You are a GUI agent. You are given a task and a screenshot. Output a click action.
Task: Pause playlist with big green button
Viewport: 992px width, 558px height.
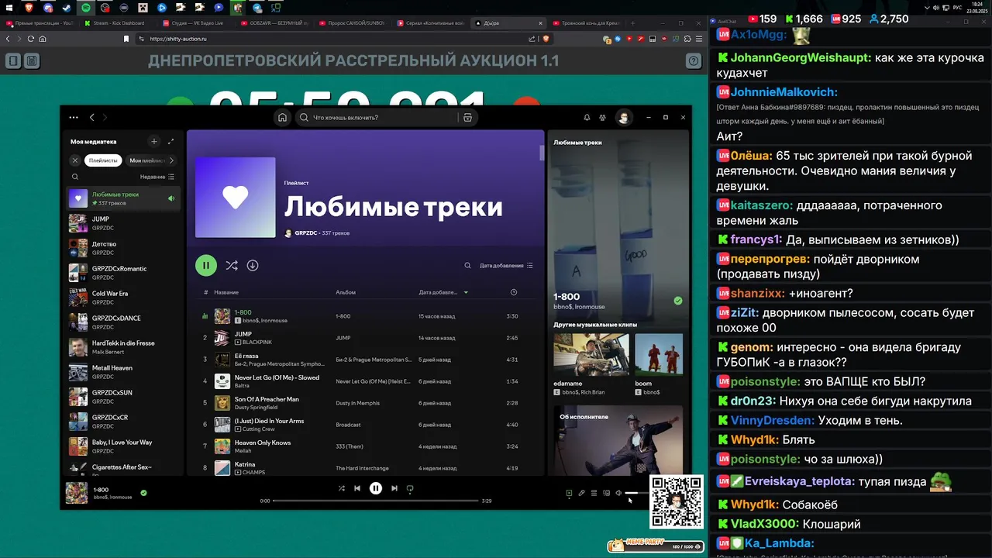(206, 265)
